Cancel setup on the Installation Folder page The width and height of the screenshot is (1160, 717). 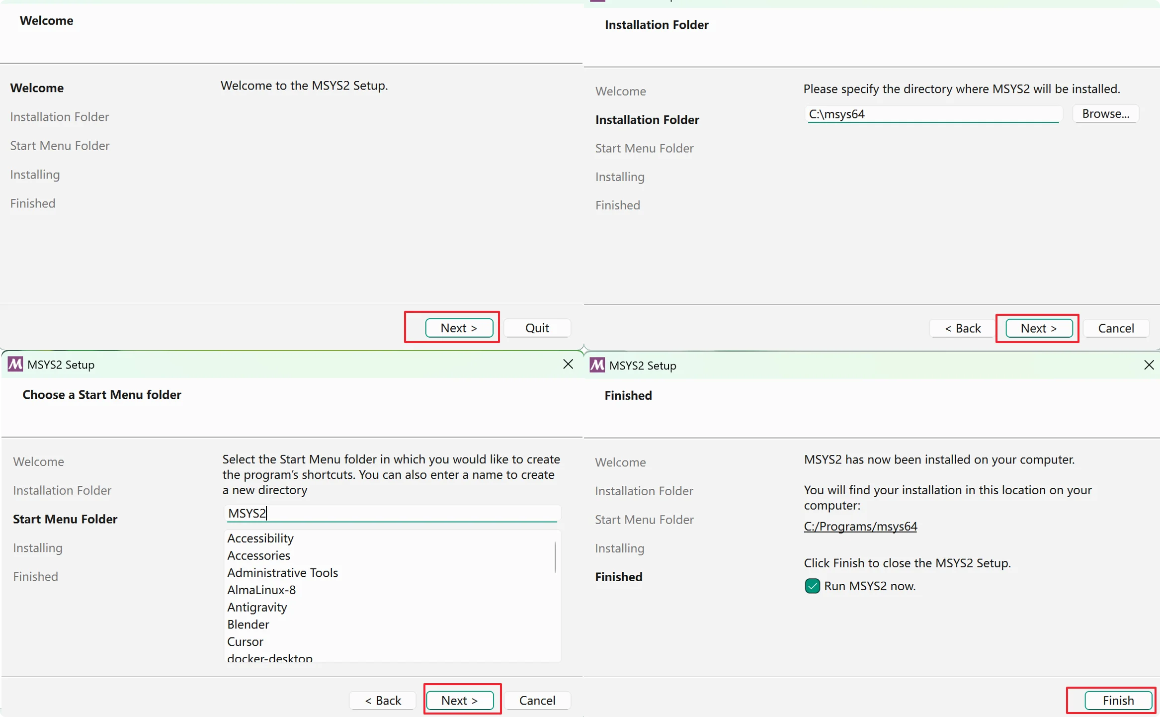pyautogui.click(x=1116, y=328)
